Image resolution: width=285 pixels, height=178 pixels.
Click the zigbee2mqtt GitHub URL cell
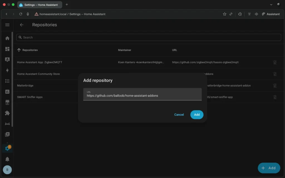pos(205,62)
